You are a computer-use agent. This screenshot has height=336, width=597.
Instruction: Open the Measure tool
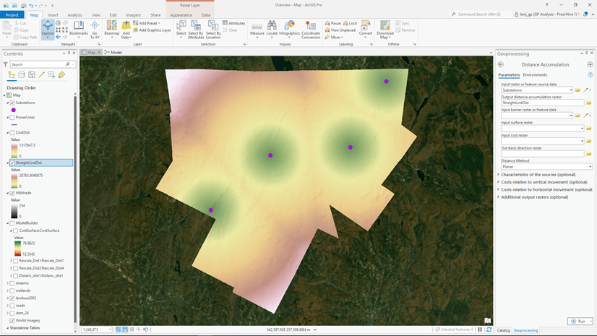[257, 30]
